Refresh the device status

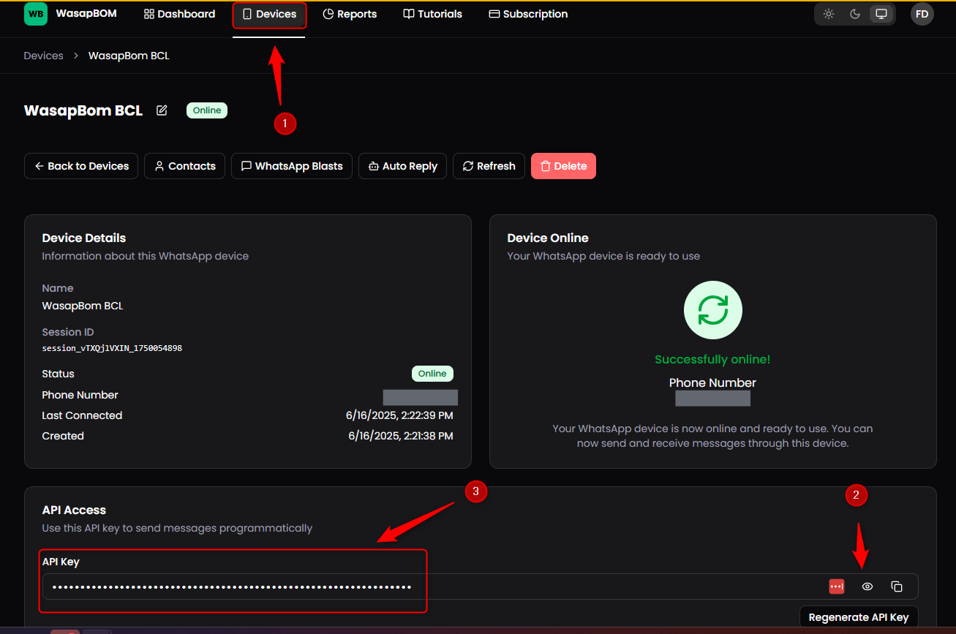489,166
